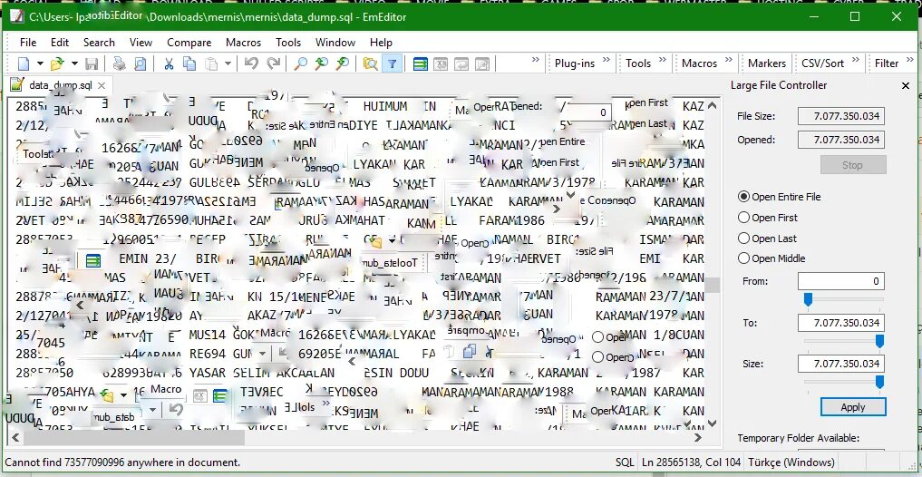922x477 pixels.
Task: Toggle the Filter funnel icon
Action: 392,63
